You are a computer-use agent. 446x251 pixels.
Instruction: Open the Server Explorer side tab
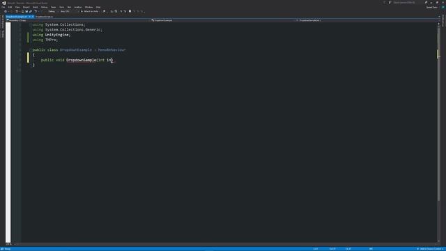[x=3, y=22]
